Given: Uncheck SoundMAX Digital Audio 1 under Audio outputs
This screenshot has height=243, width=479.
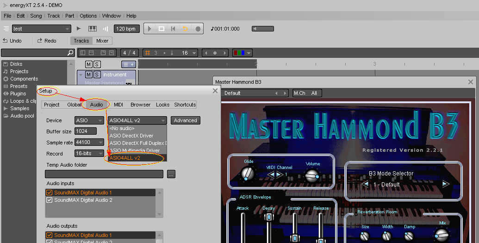Looking at the screenshot, I should (x=49, y=235).
